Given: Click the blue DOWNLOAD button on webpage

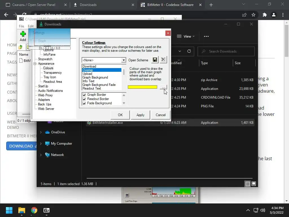Looking at the screenshot, I should click(x=22, y=146).
